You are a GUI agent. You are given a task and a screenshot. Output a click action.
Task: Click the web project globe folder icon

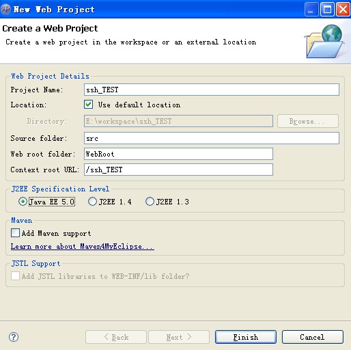click(324, 42)
